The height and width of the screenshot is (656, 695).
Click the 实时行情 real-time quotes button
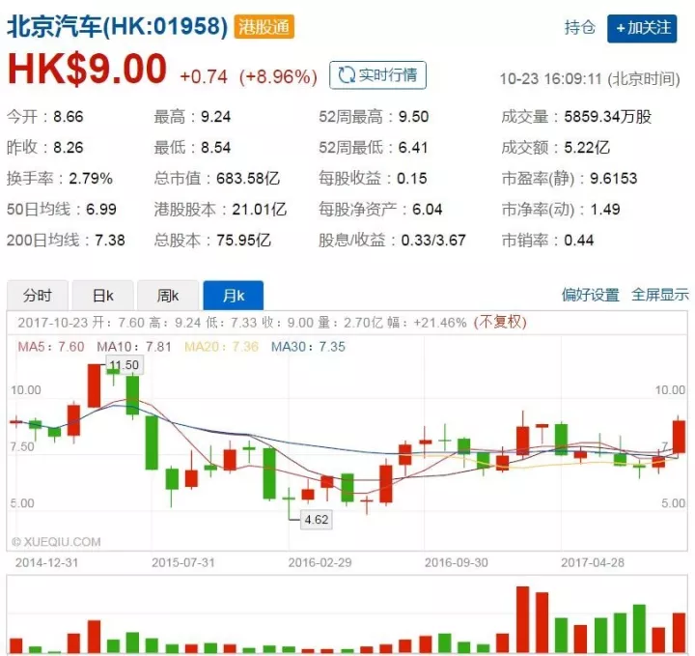pos(377,75)
